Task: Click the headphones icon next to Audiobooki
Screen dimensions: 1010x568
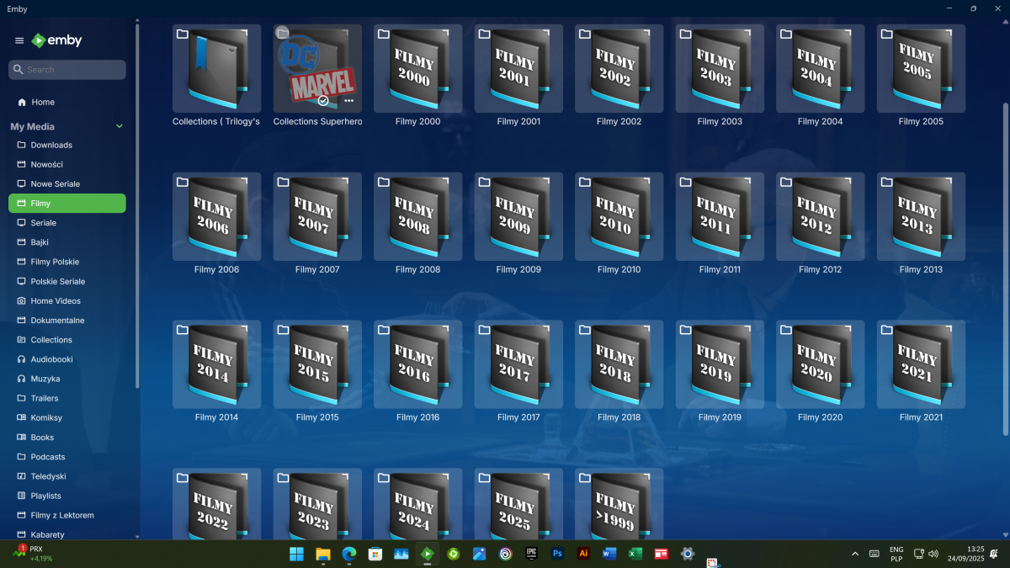Action: pyautogui.click(x=20, y=359)
